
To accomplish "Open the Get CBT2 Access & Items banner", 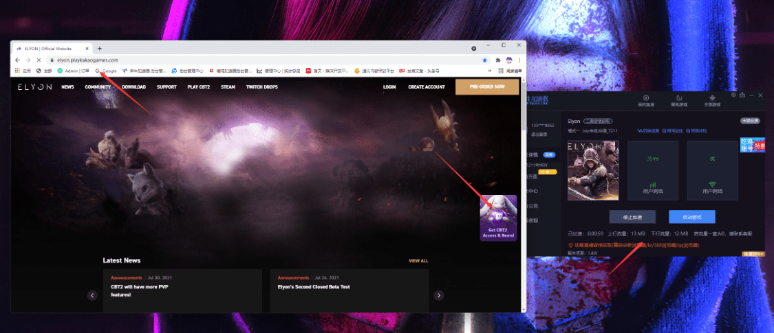I will tap(498, 218).
